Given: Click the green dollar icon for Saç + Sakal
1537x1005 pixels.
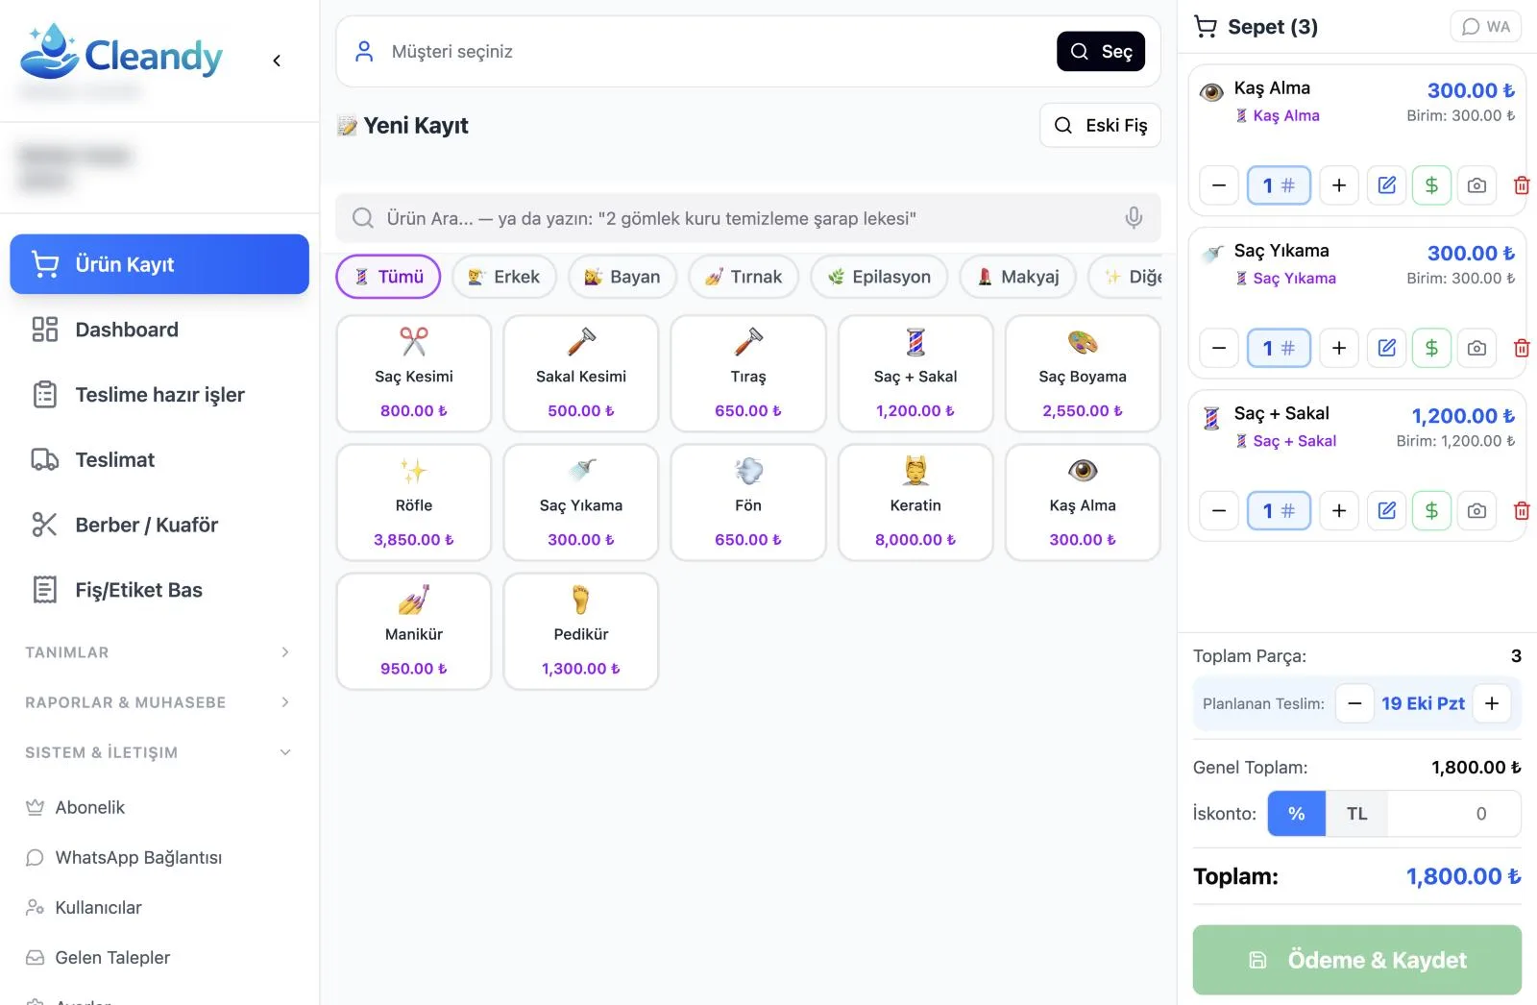Looking at the screenshot, I should (x=1431, y=510).
